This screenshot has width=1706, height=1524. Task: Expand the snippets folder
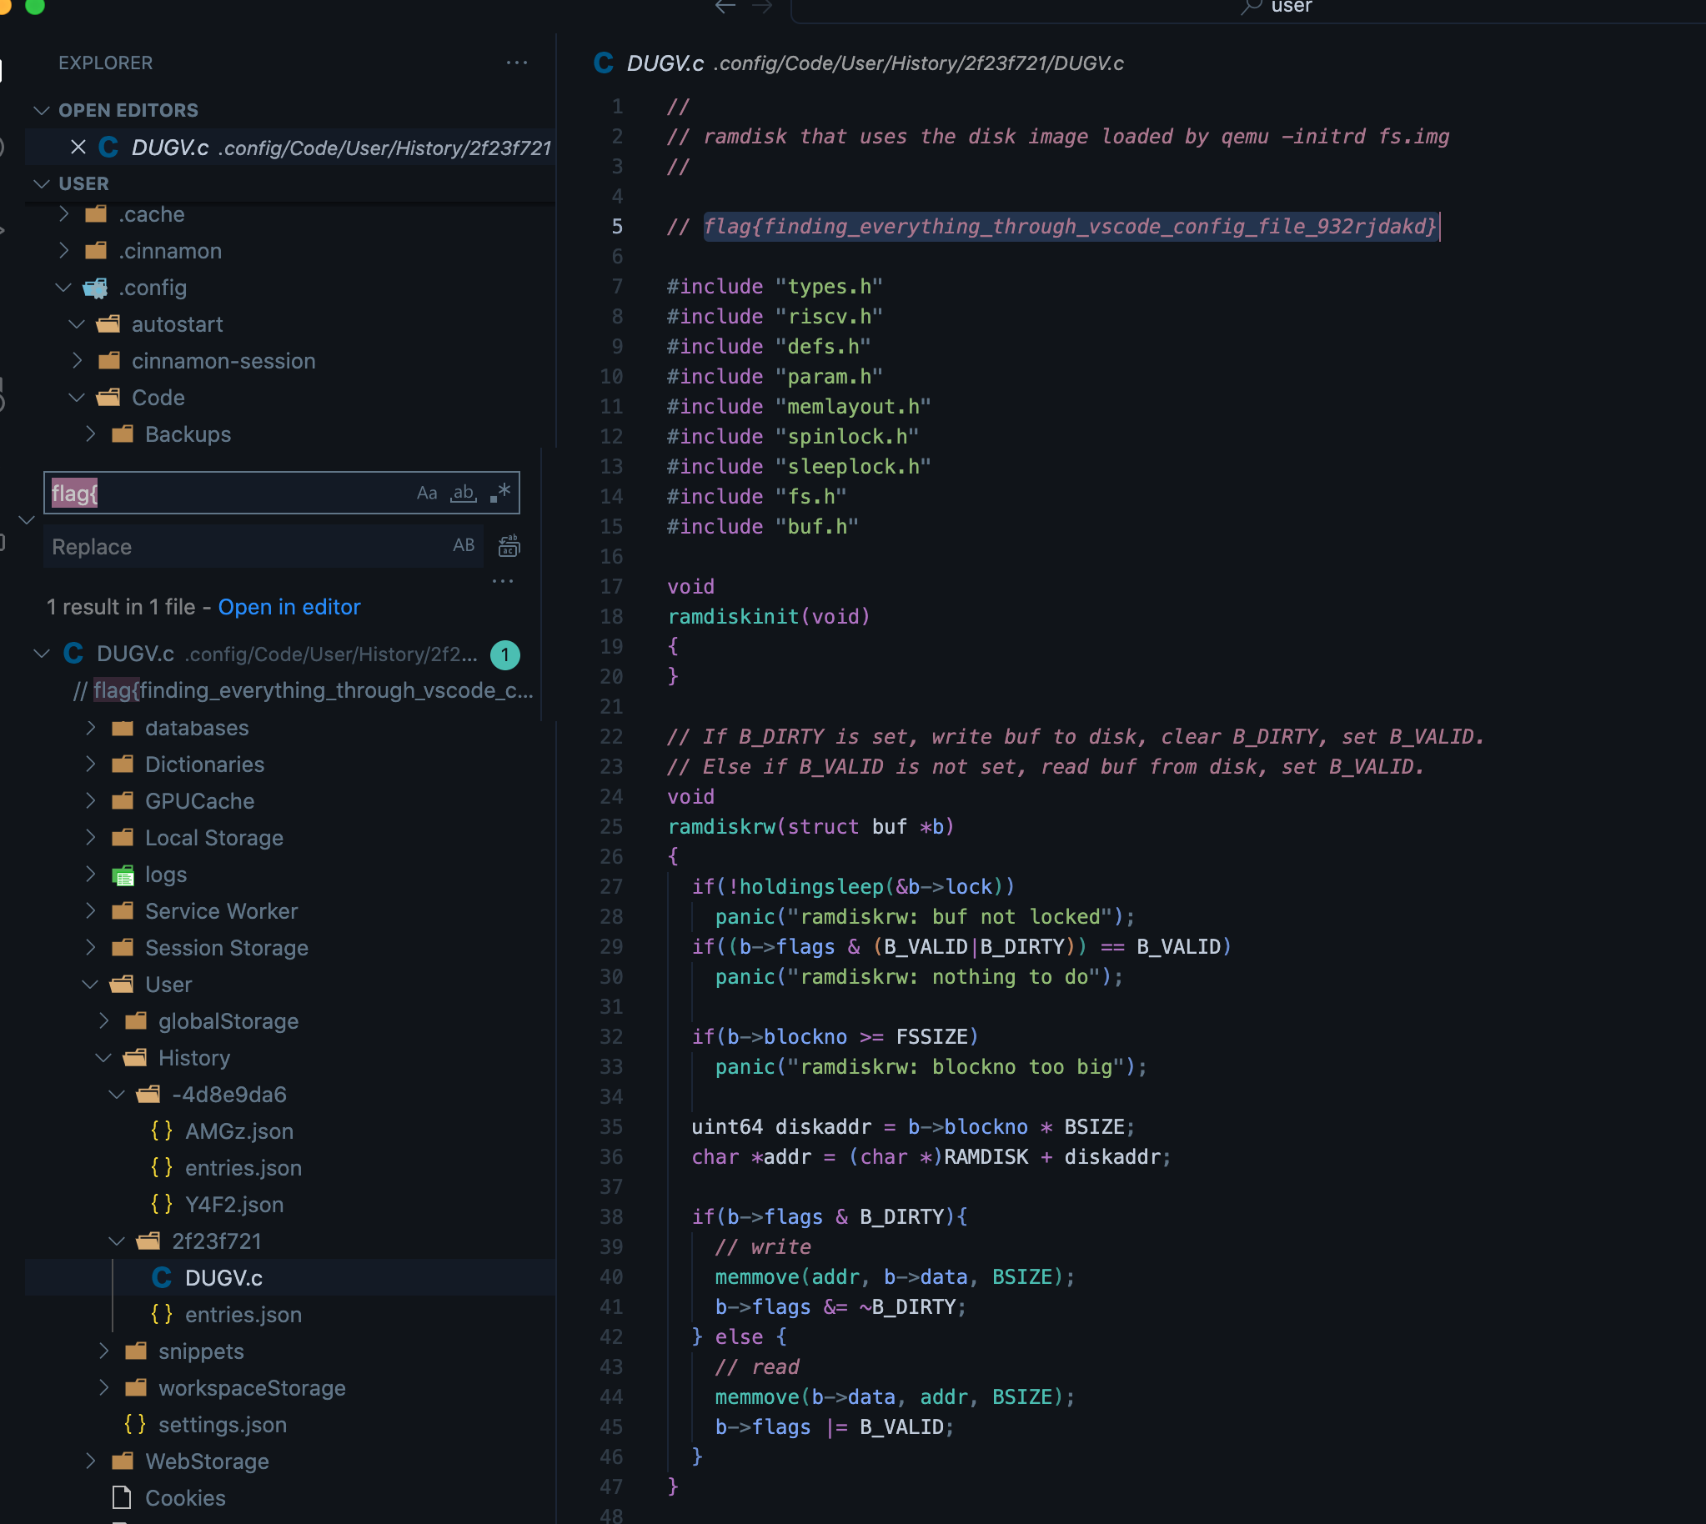(x=104, y=1351)
